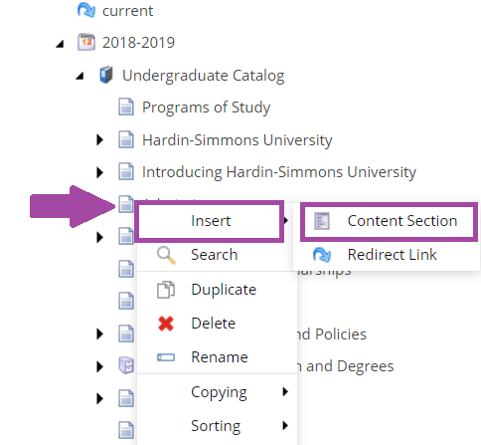Viewport: 481px width, 445px height.
Task: Click the red X Delete icon
Action: [166, 324]
